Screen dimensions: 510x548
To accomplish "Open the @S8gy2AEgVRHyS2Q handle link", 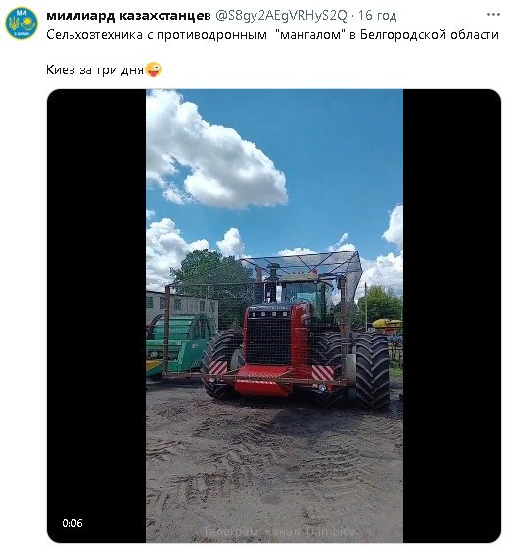I will pyautogui.click(x=281, y=15).
